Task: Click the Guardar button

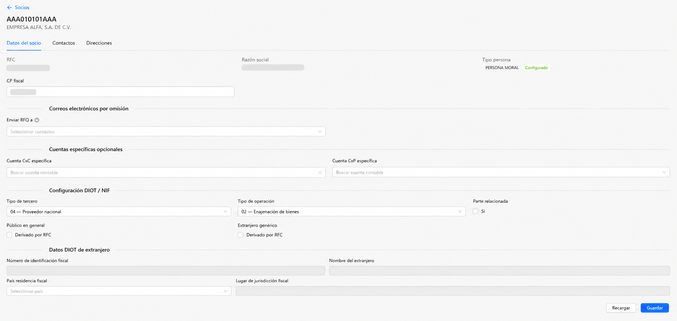Action: click(655, 308)
